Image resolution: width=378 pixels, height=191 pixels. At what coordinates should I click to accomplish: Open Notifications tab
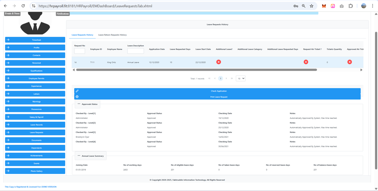[x=63, y=14]
